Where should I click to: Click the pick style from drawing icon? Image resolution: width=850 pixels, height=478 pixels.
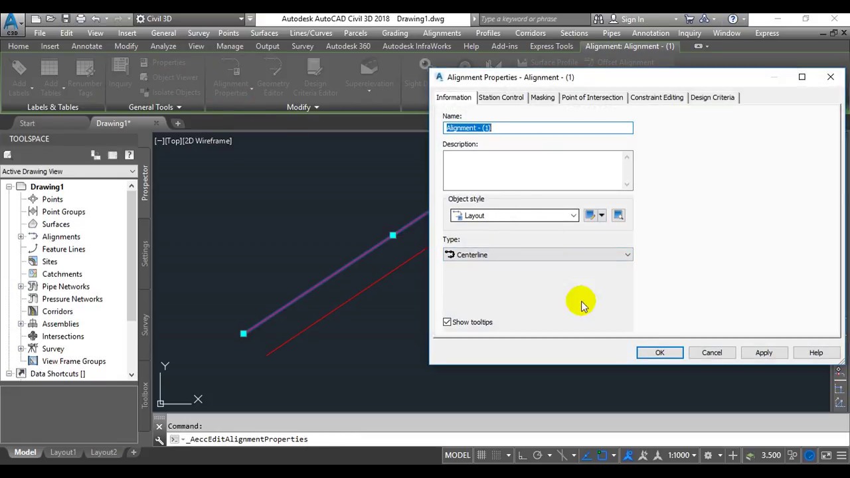[618, 215]
